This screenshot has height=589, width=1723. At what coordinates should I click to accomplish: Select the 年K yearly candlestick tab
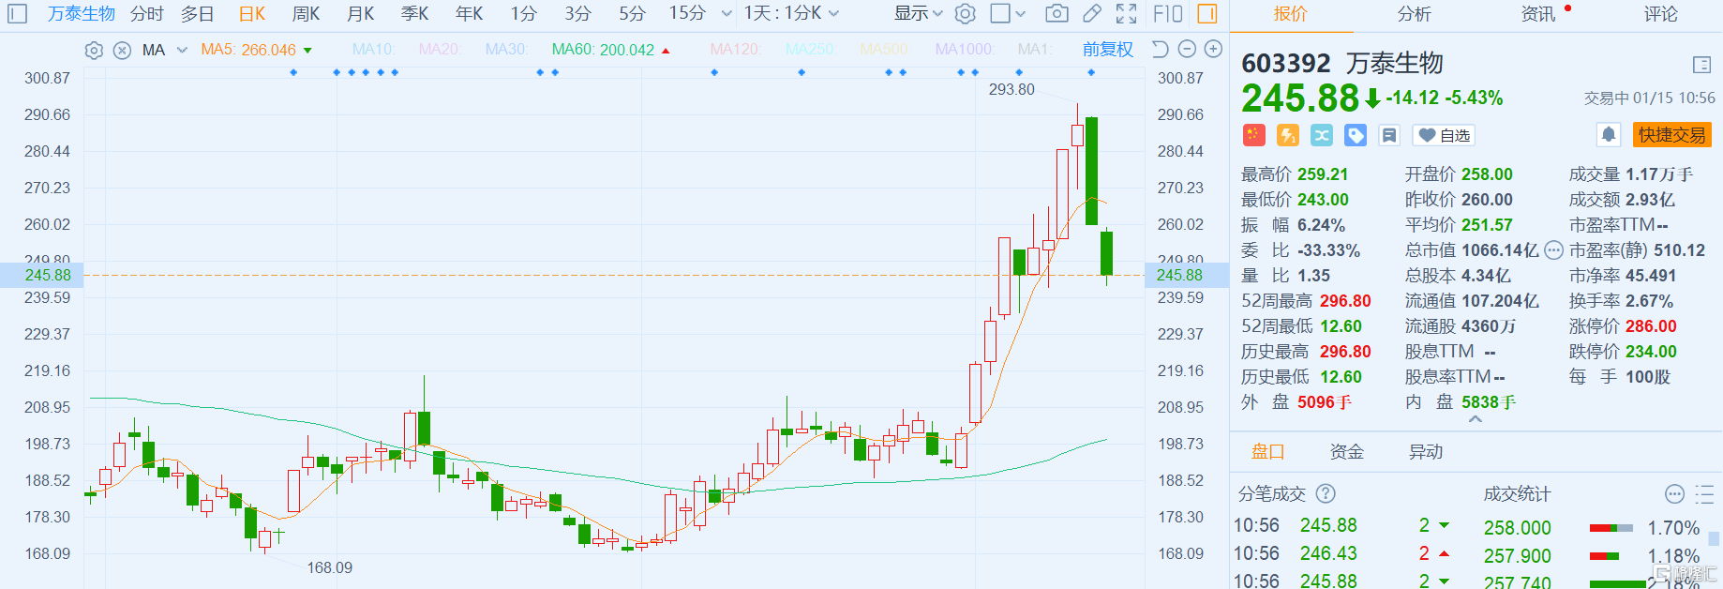click(x=470, y=14)
